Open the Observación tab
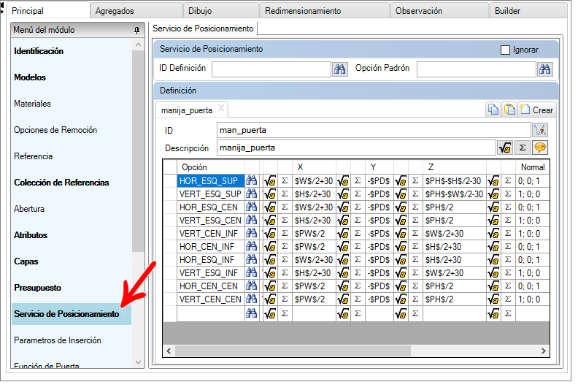578x390 pixels. click(x=439, y=10)
